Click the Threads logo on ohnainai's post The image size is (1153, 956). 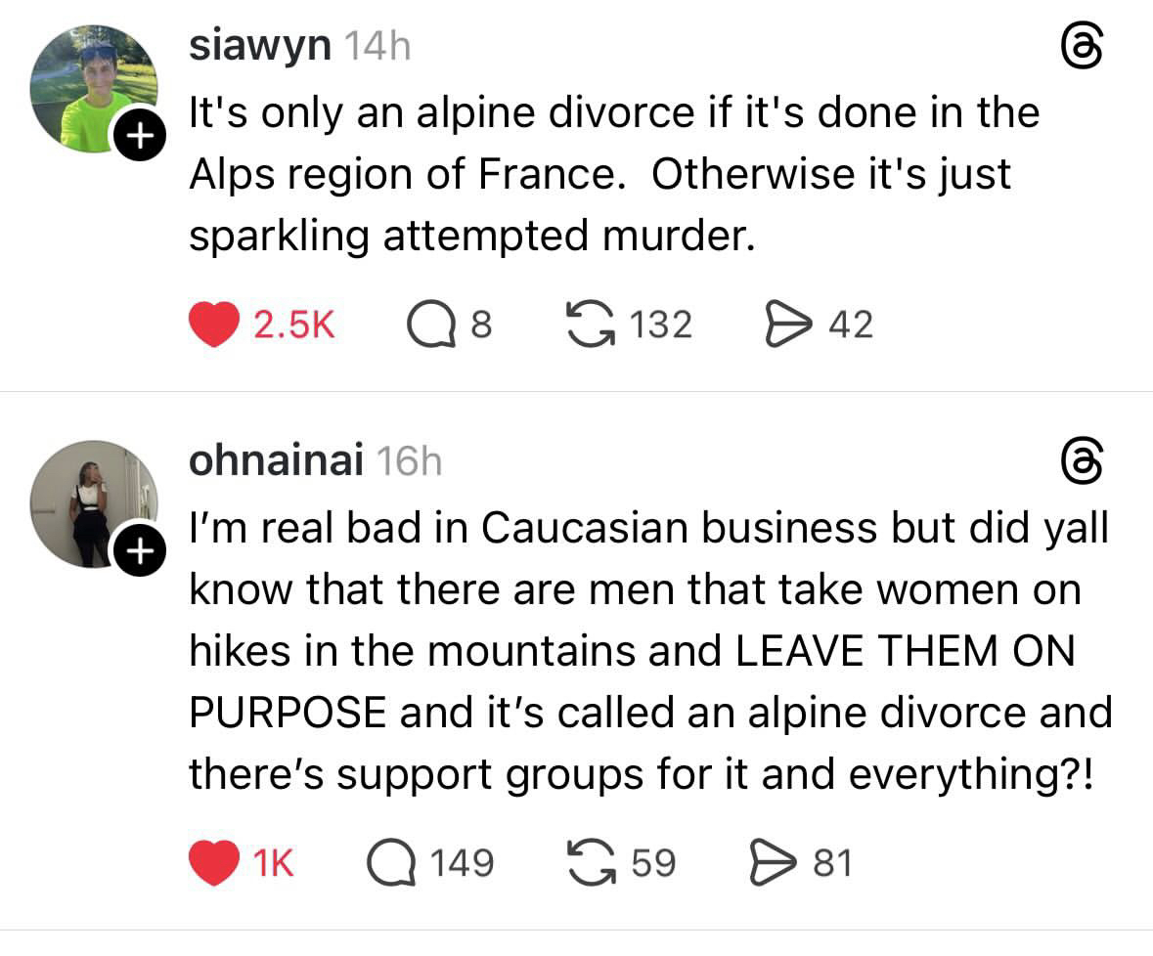point(1082,461)
